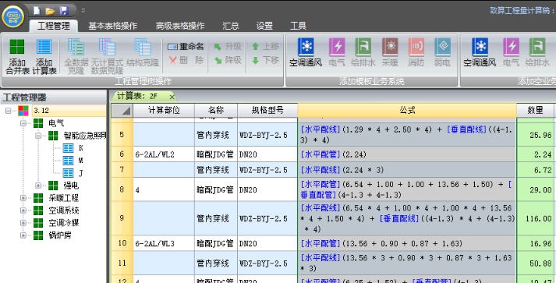Select the 锅炉房 tree item

(59, 235)
